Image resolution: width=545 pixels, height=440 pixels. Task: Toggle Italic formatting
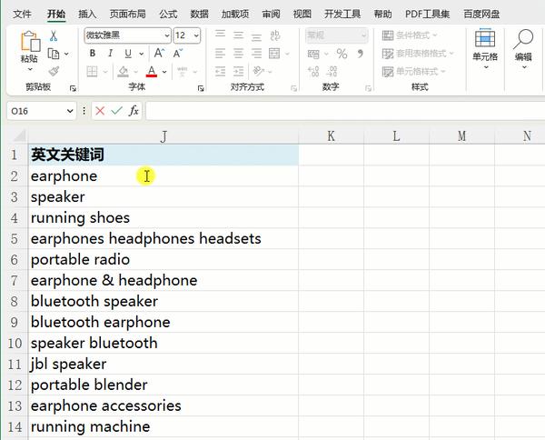coord(110,54)
